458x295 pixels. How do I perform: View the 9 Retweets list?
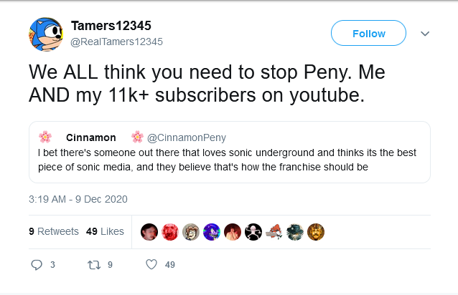[x=53, y=231]
